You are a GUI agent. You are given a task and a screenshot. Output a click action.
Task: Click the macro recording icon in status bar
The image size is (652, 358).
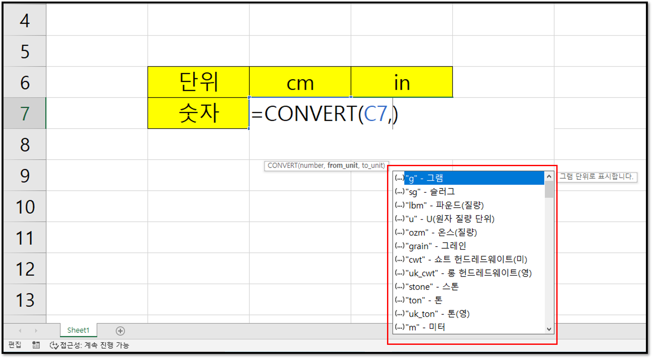click(x=36, y=345)
